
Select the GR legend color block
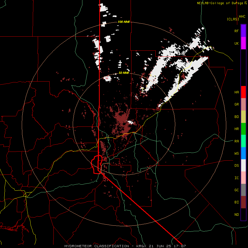[243, 104]
